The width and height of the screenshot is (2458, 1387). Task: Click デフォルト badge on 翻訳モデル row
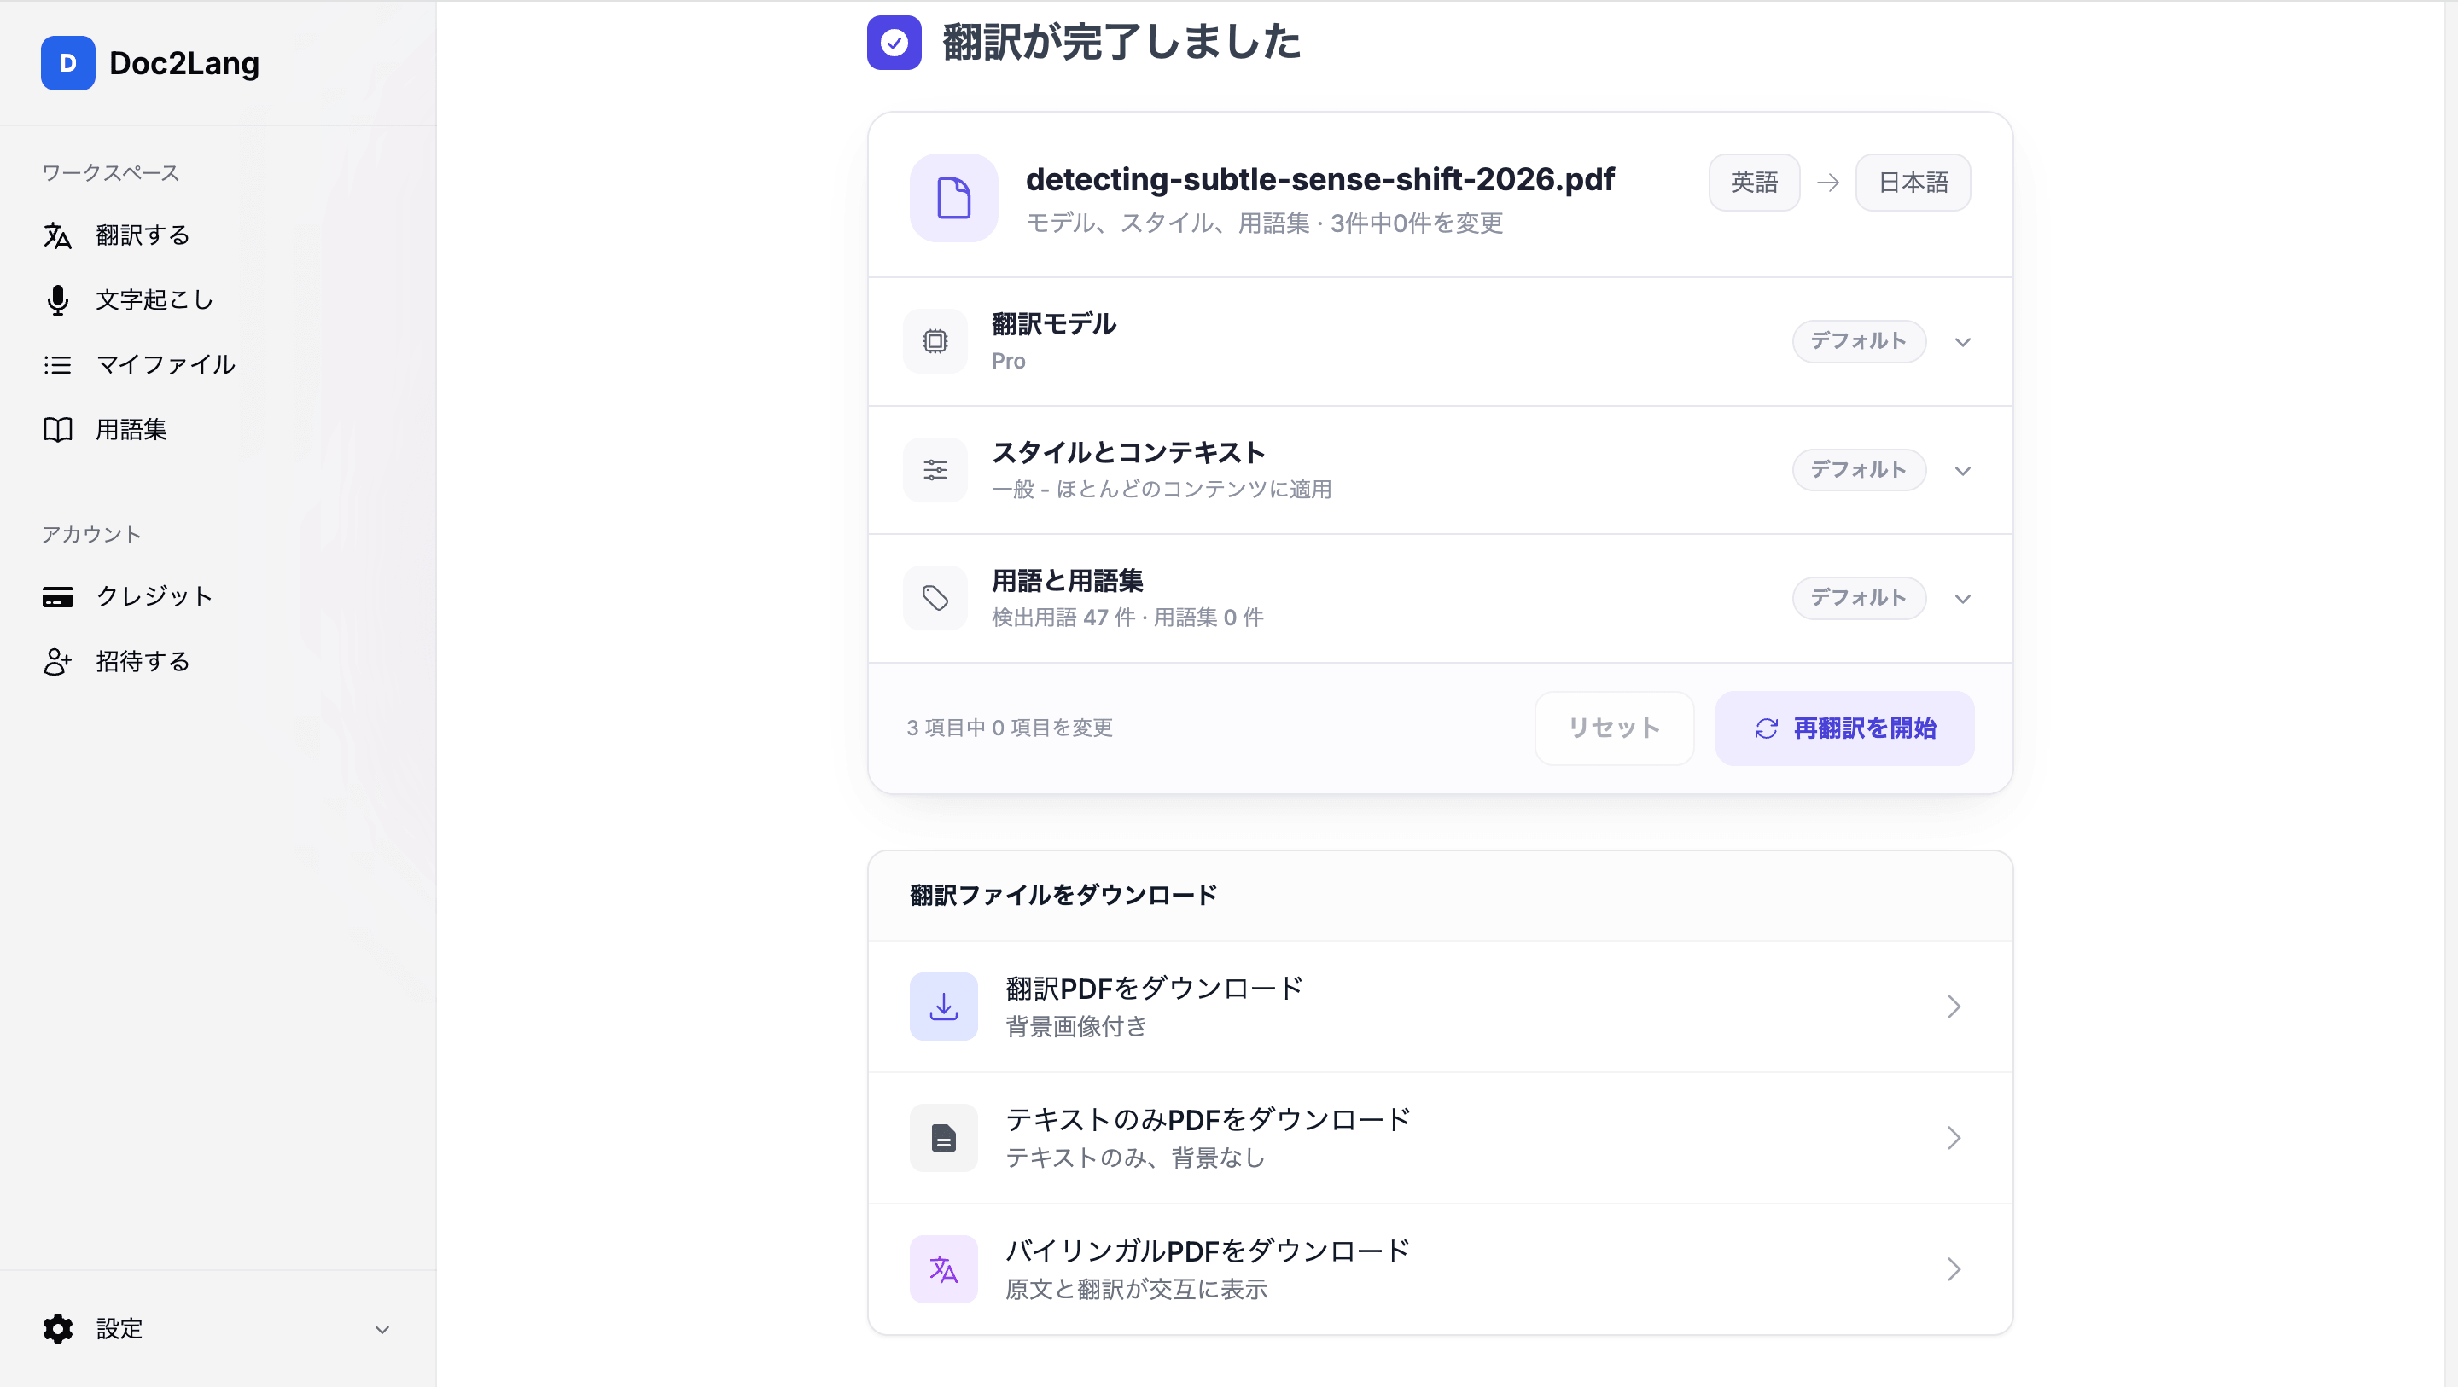pyautogui.click(x=1859, y=341)
